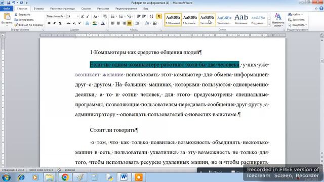The width and height of the screenshot is (324, 182).
Task: Expand font color dropdown arrow
Action: (106, 23)
